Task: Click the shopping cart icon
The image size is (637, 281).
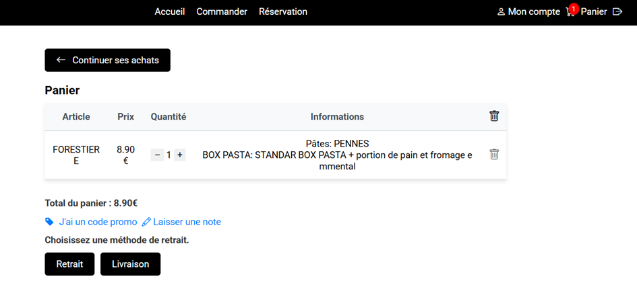Action: click(x=570, y=12)
